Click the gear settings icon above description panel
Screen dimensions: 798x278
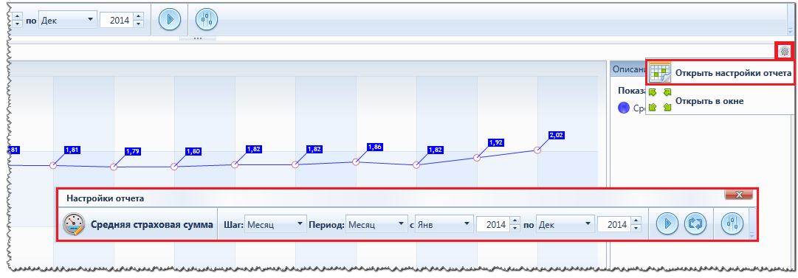(785, 51)
